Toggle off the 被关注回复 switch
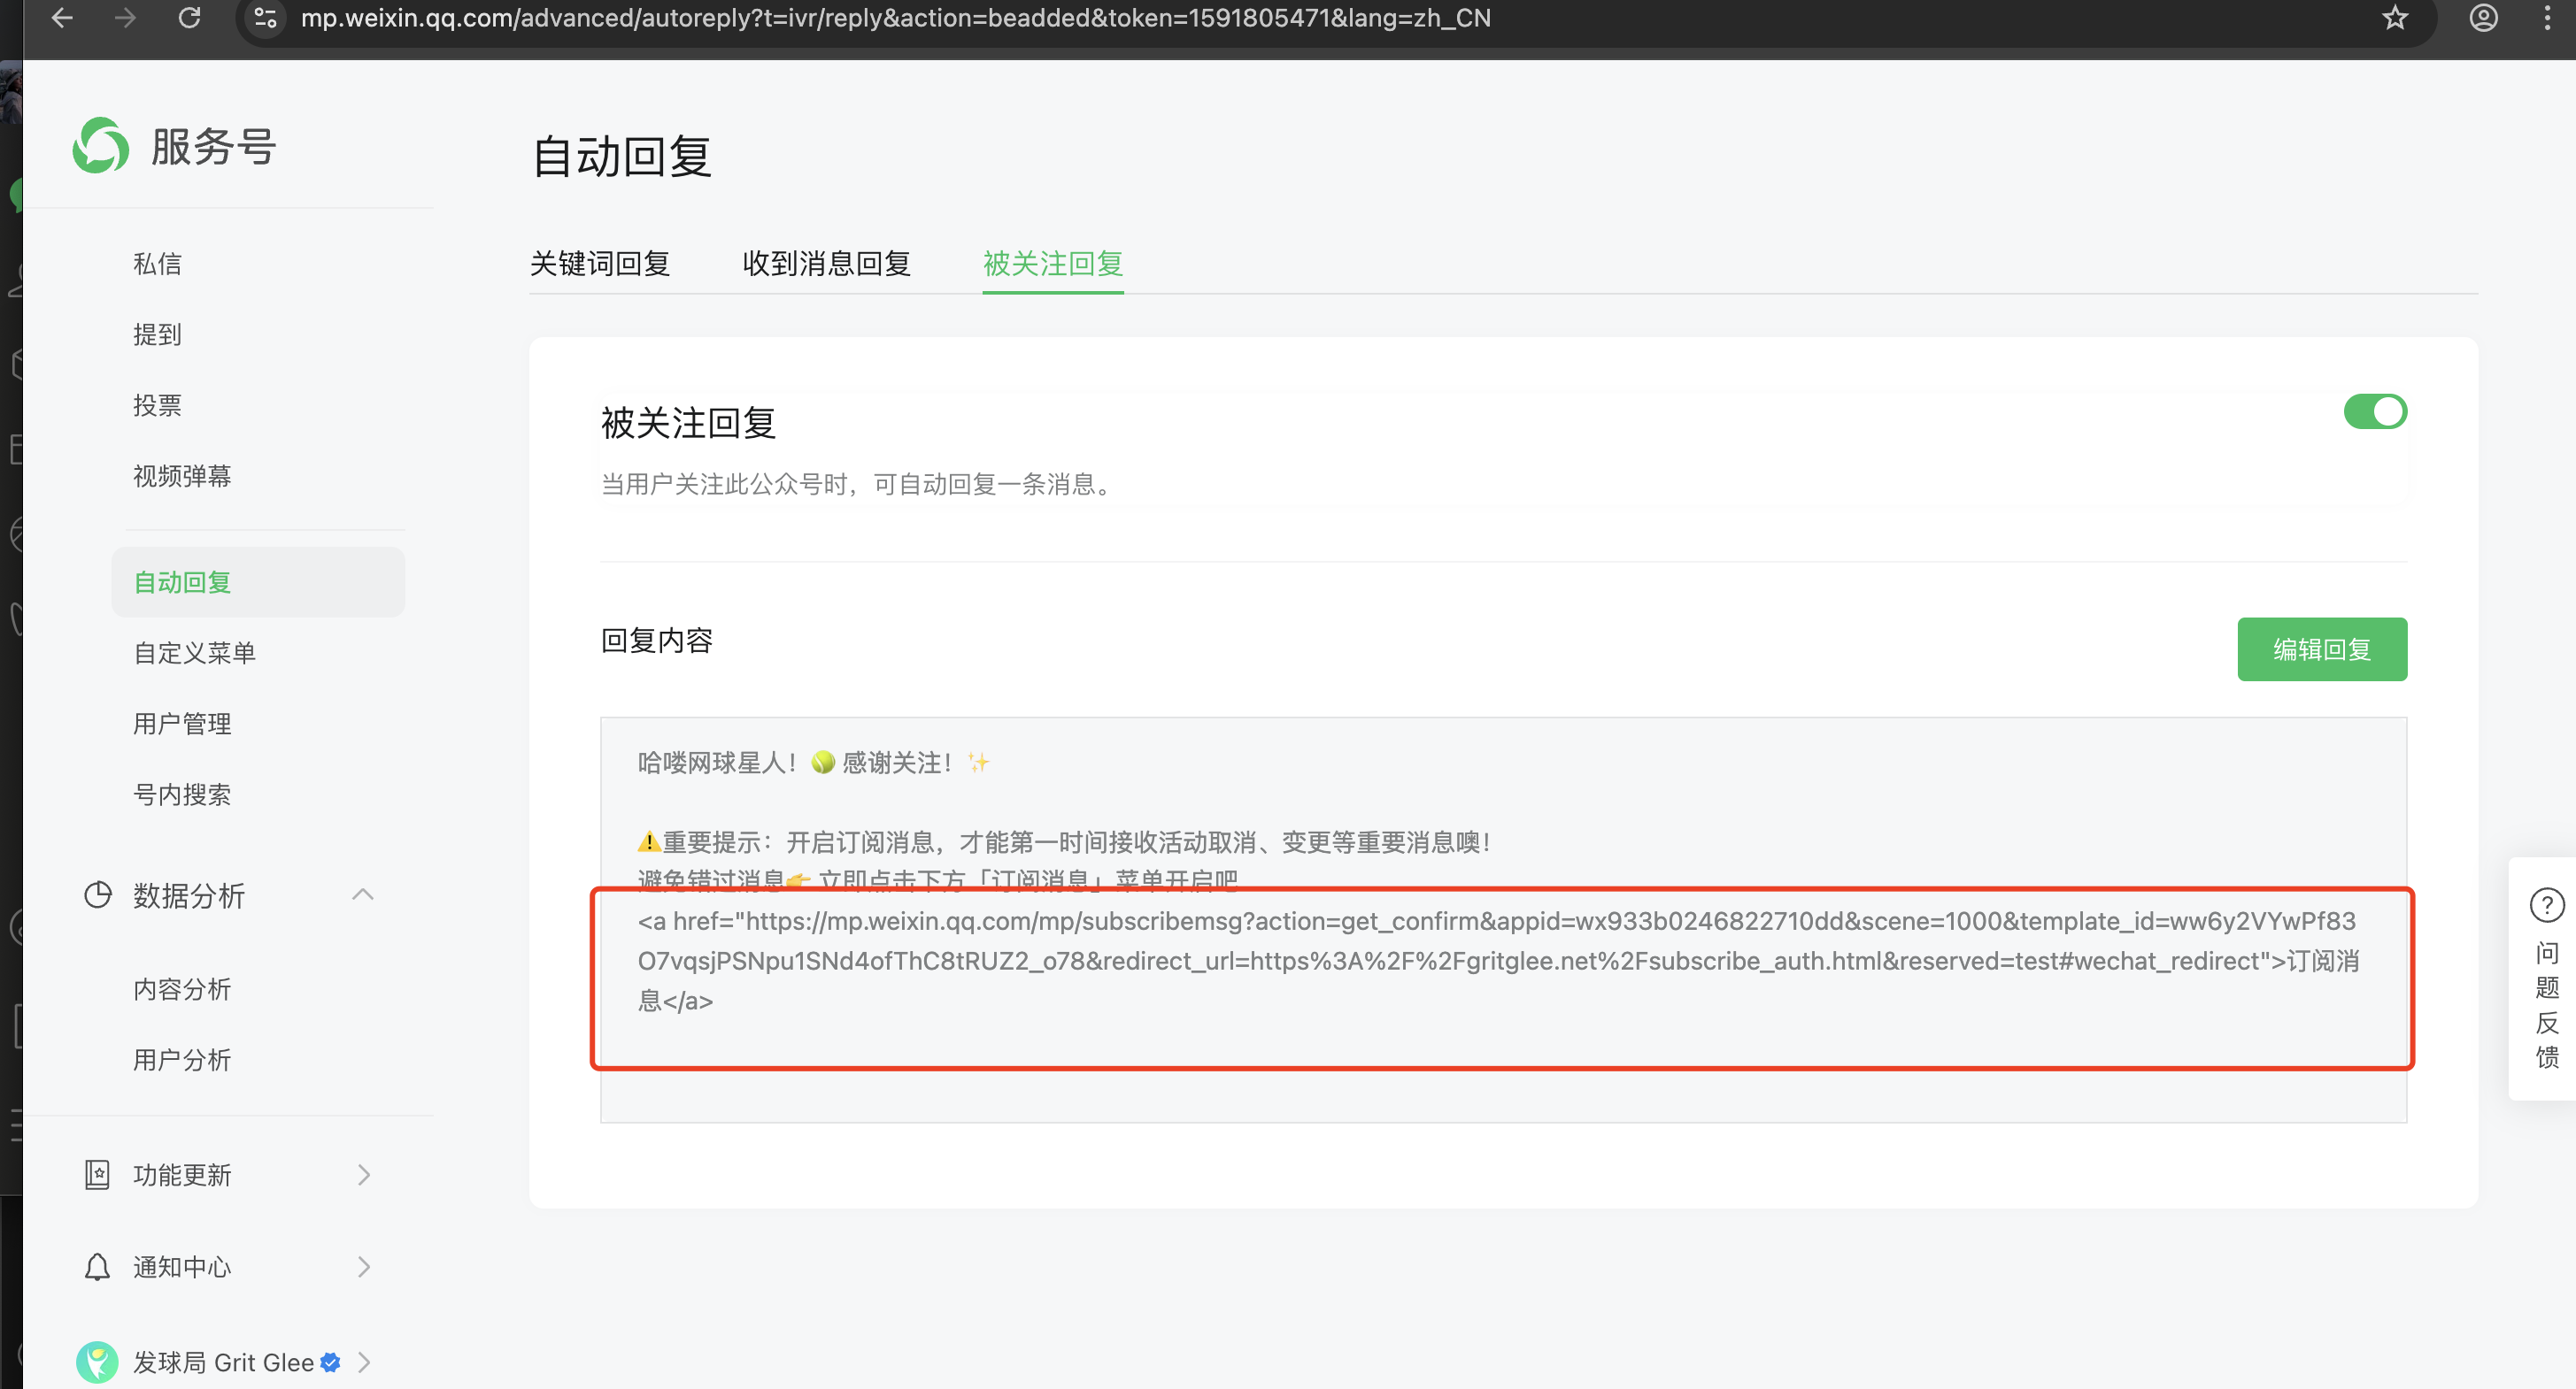 tap(2374, 411)
